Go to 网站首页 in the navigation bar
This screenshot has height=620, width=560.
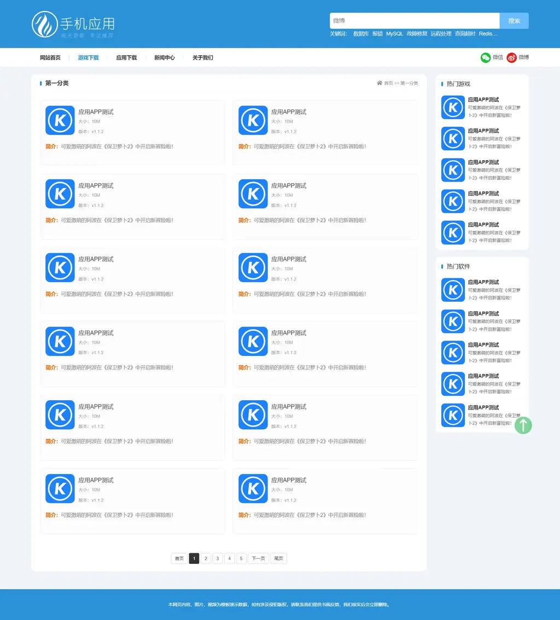click(x=50, y=57)
